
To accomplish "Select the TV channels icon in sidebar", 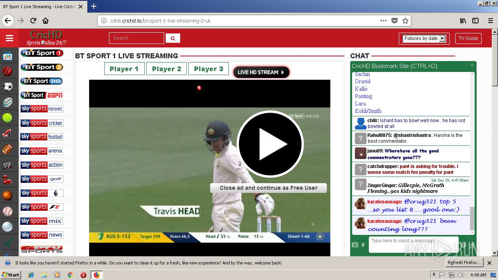I will 7,56.
